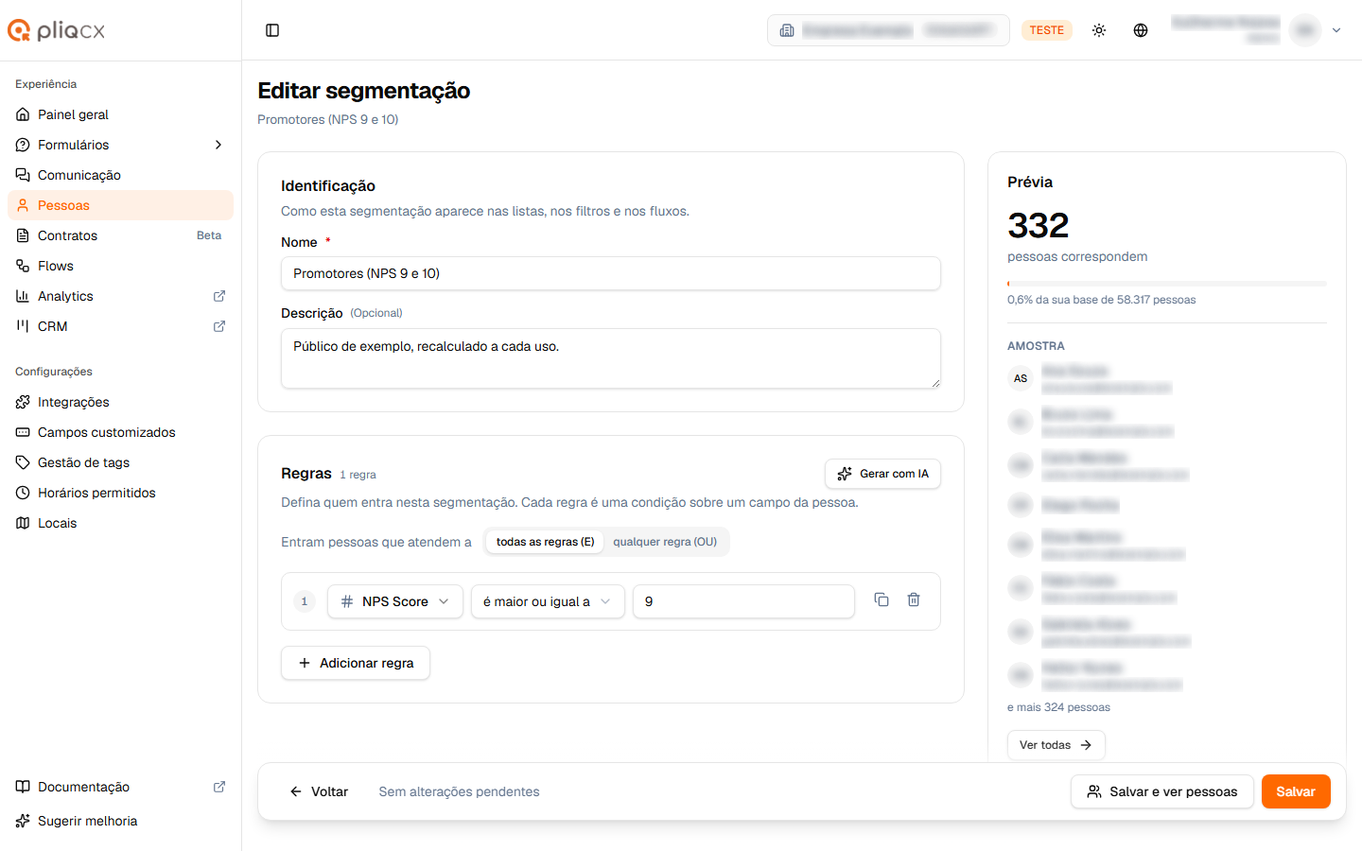Duplicate the NPS Score rule

(882, 599)
